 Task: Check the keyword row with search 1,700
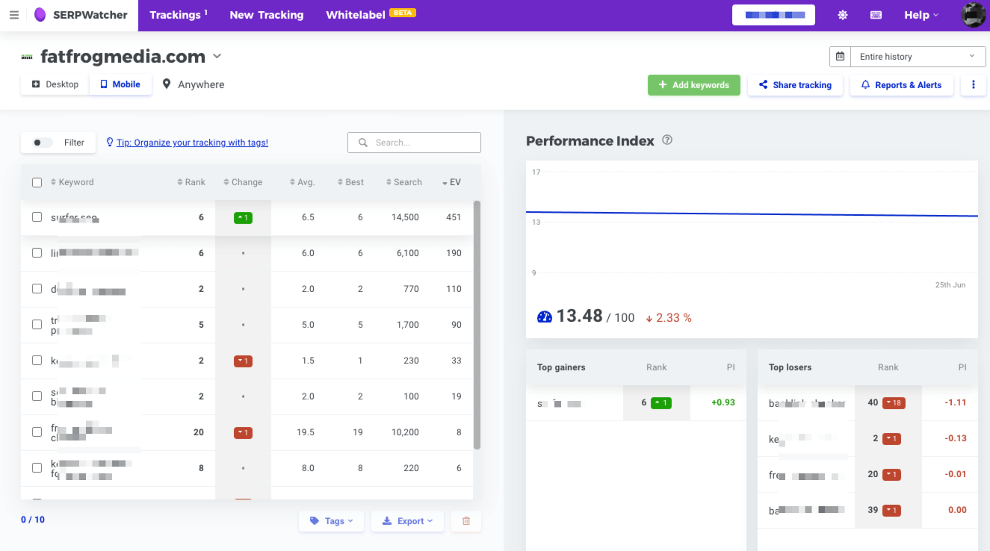click(37, 325)
